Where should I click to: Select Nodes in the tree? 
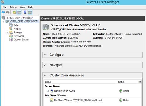tap(17, 29)
